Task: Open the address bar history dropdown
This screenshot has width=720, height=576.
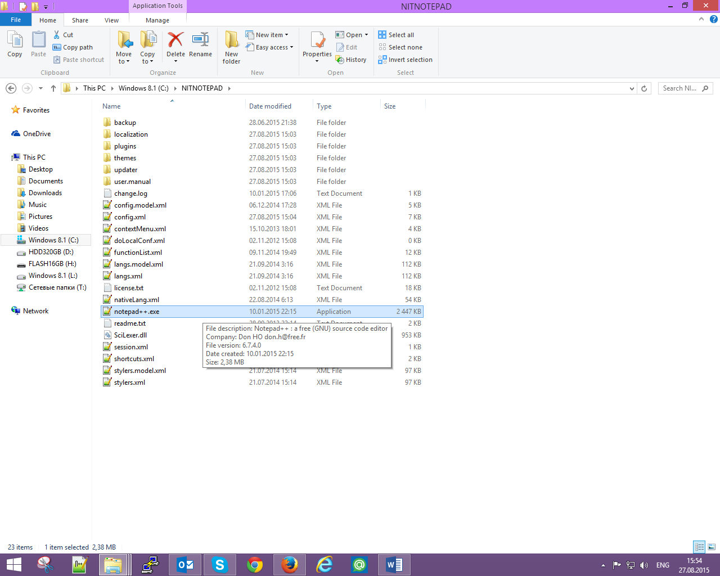Action: [632, 88]
